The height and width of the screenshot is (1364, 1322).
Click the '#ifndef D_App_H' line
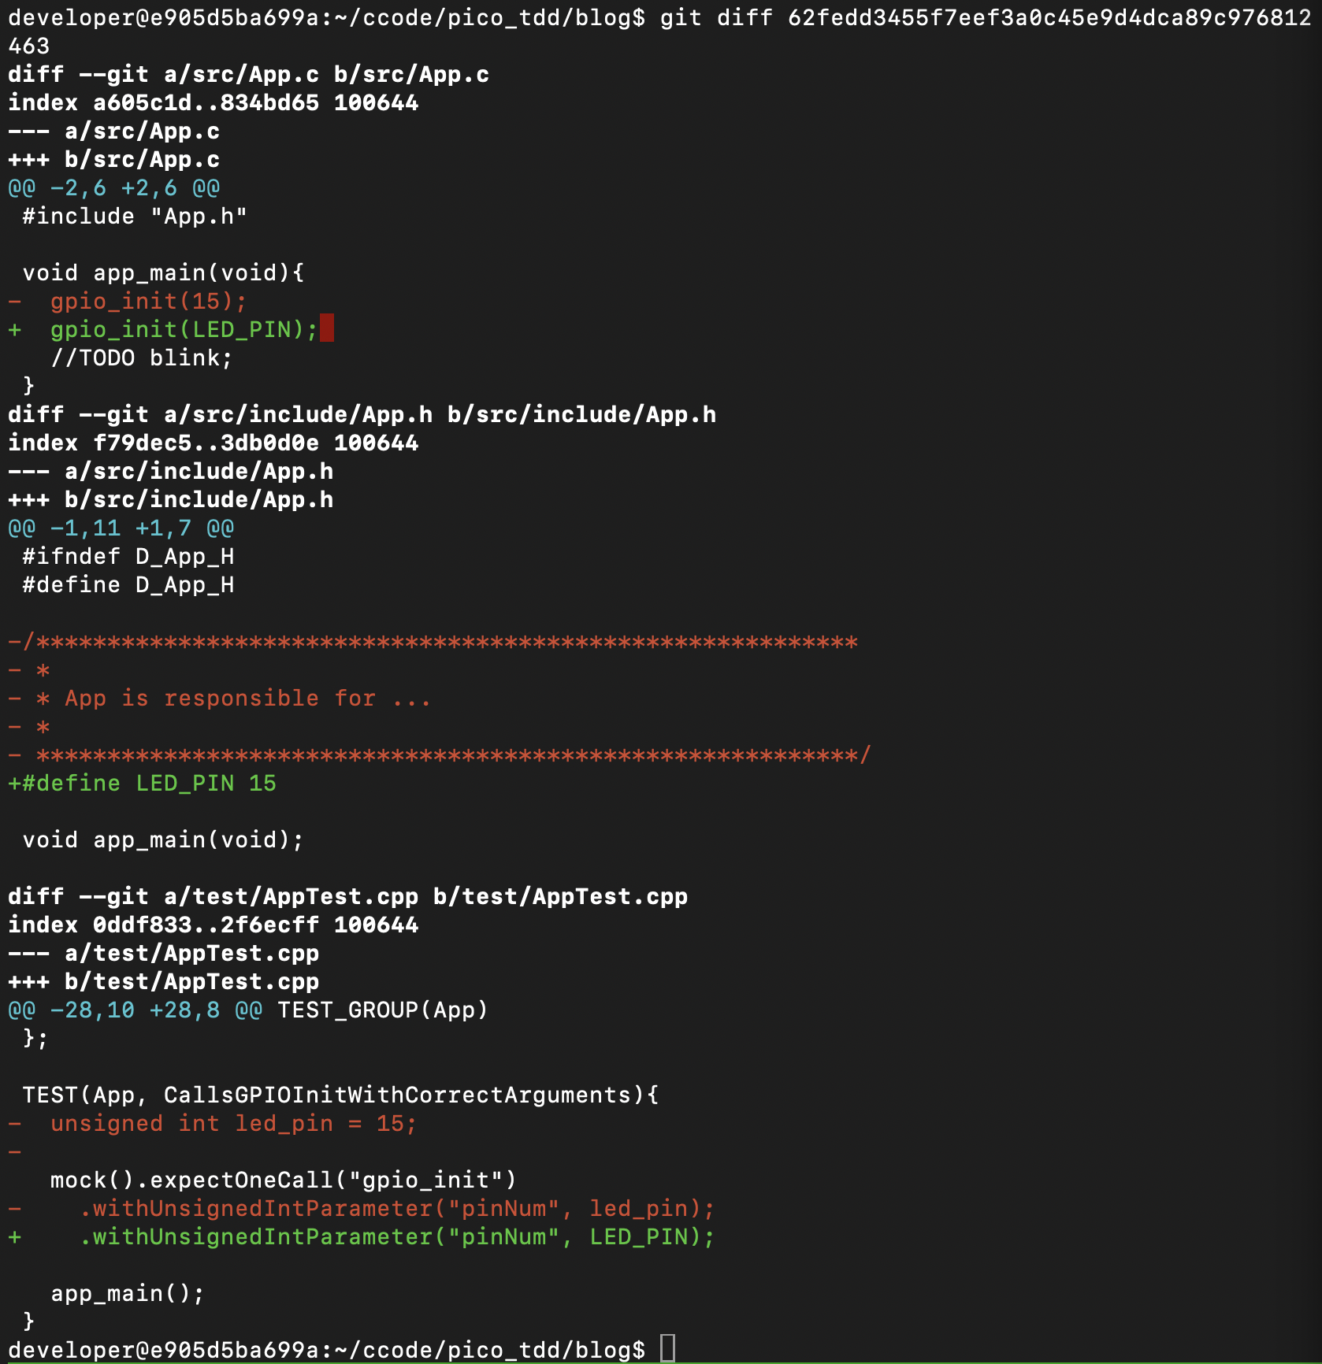(x=128, y=557)
